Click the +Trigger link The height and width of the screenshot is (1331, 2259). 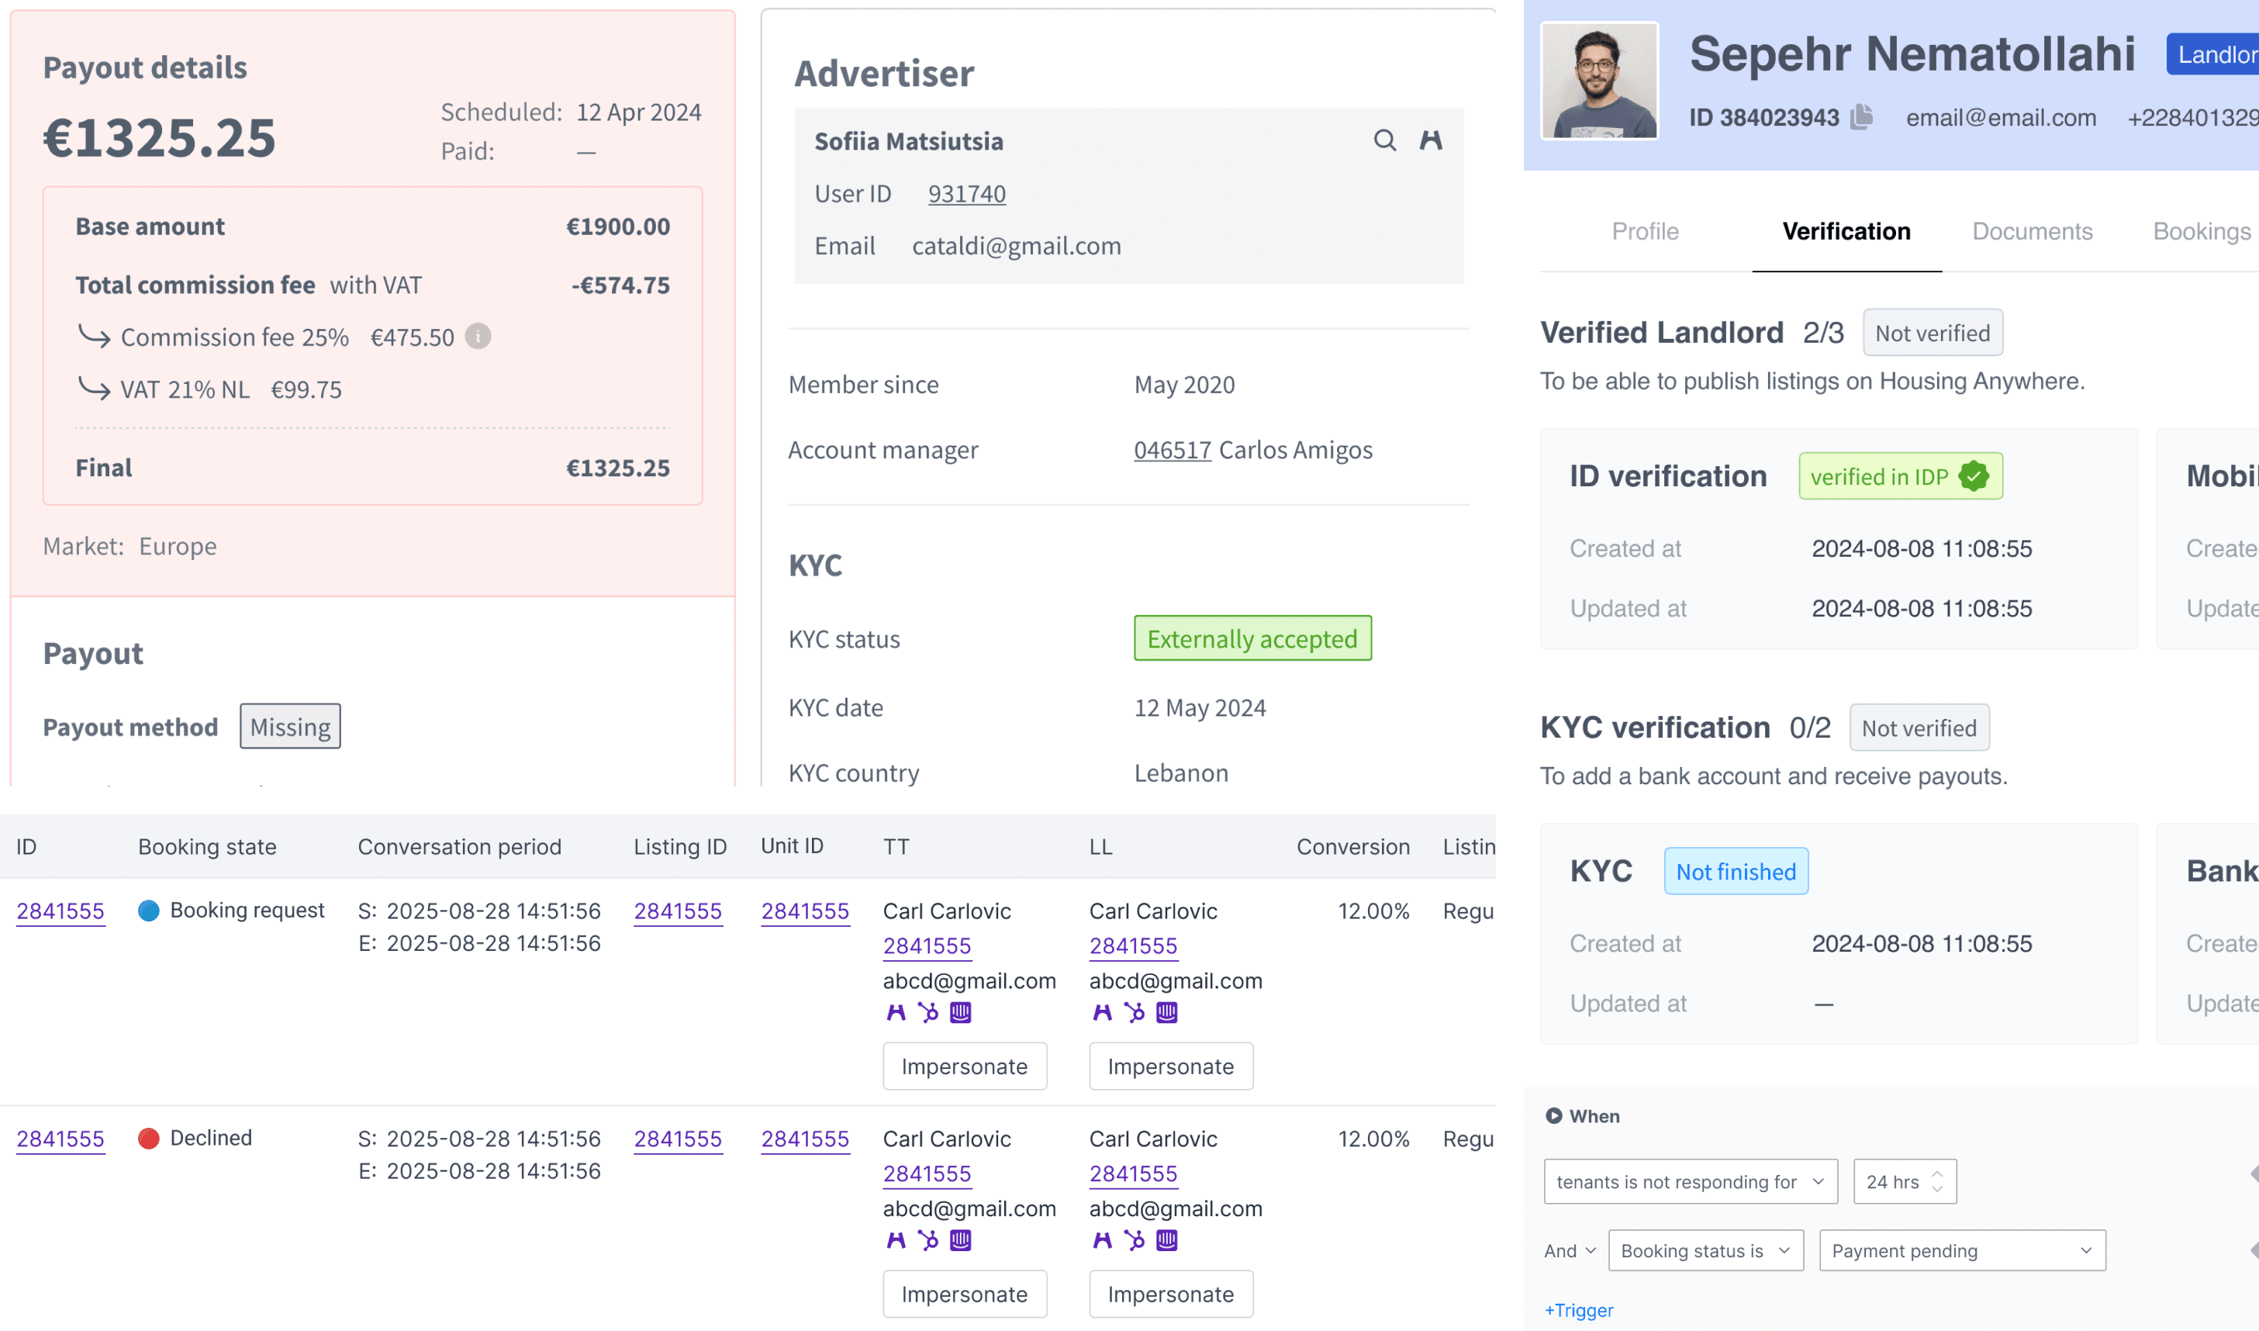[x=1579, y=1309]
